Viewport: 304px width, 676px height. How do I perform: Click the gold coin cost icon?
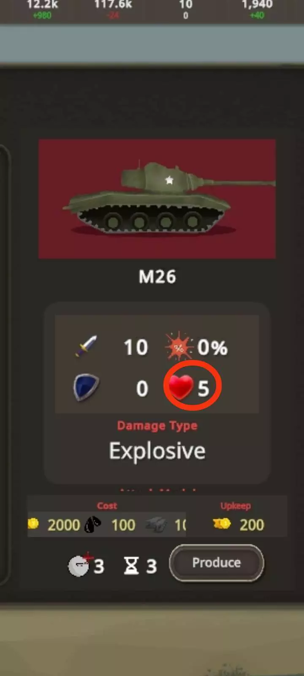point(33,524)
